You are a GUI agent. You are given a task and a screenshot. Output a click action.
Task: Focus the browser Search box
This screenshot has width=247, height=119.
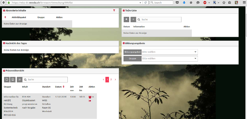(161, 3)
